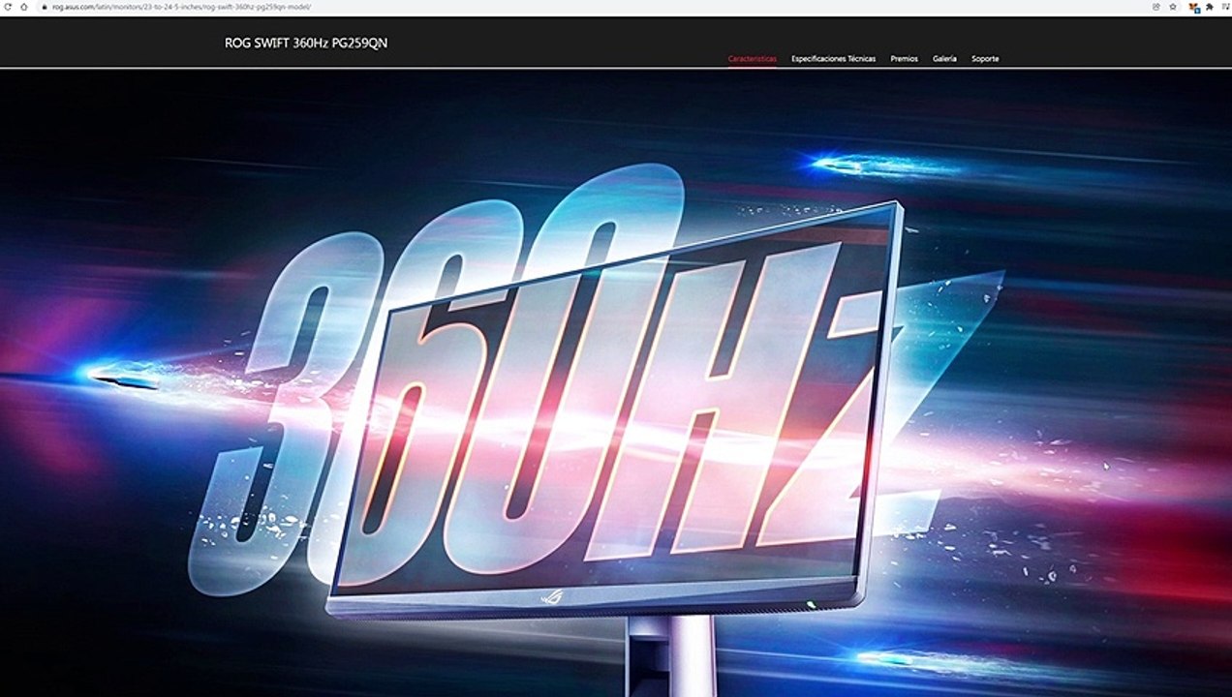Screen dimensions: 1232x697
Task: Share this page using the share icon
Action: pos(1156,6)
